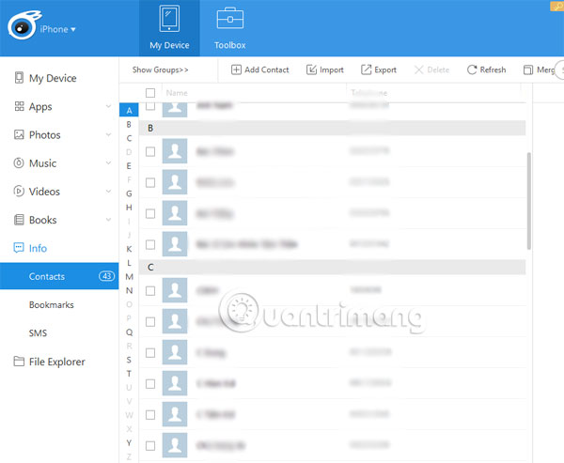The width and height of the screenshot is (564, 463).
Task: Toggle the select-all checkbox in header
Action: point(150,93)
